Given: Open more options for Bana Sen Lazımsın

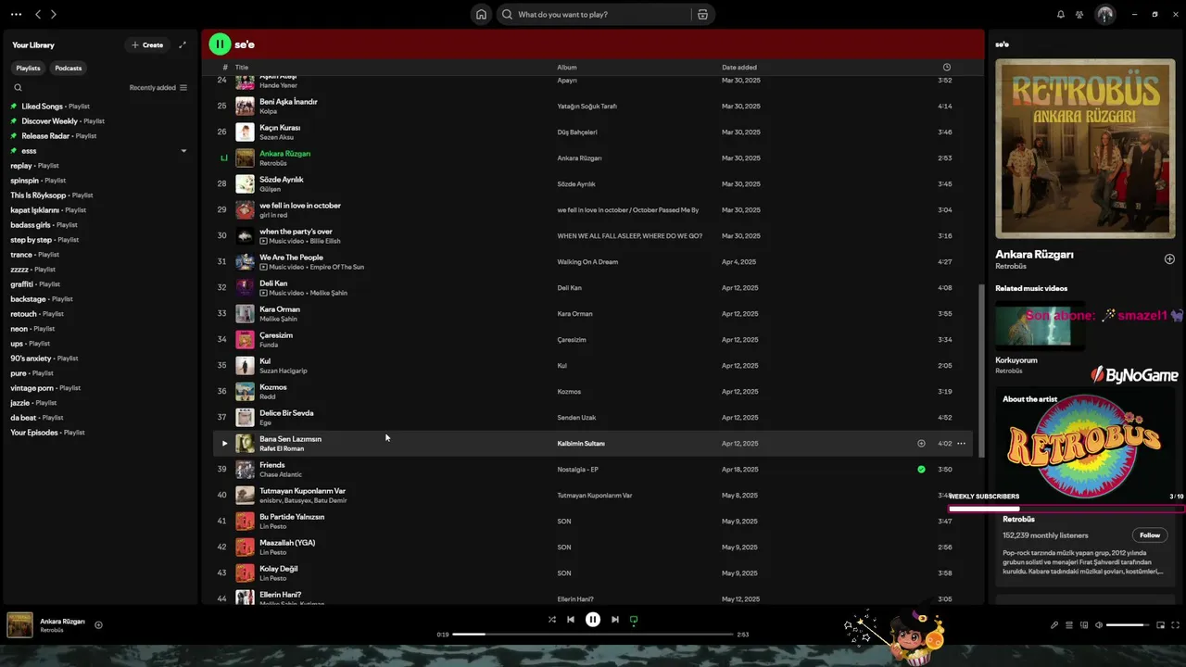Looking at the screenshot, I should [961, 444].
